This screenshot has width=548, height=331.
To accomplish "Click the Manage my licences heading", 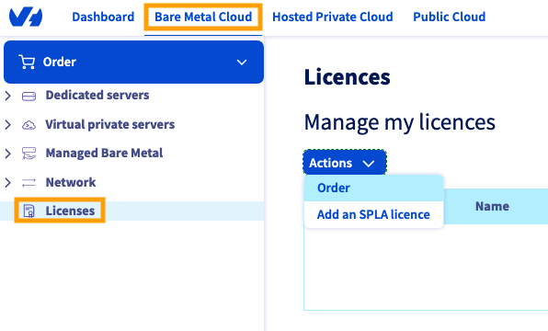I will 399,122.
